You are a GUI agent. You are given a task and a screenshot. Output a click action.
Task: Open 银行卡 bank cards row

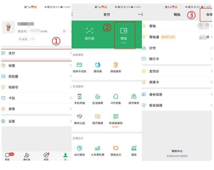tap(177, 59)
